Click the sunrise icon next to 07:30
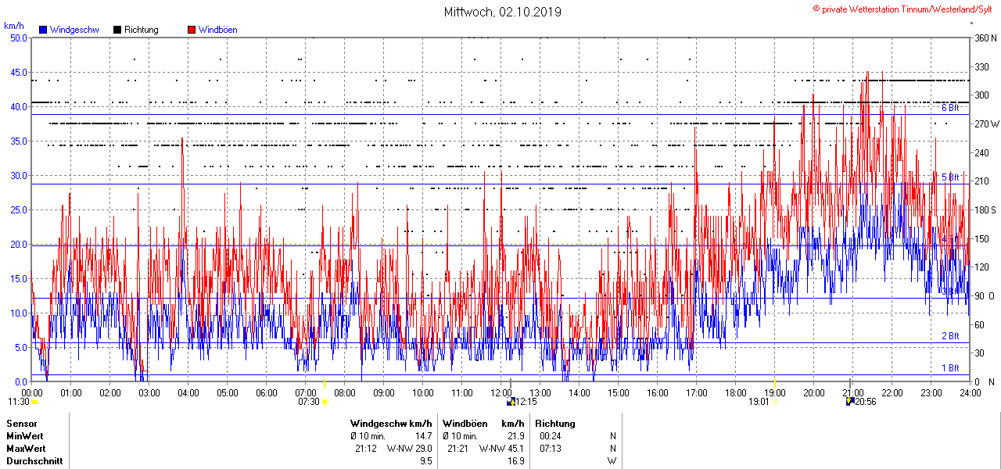The width and height of the screenshot is (1001, 469). [325, 402]
